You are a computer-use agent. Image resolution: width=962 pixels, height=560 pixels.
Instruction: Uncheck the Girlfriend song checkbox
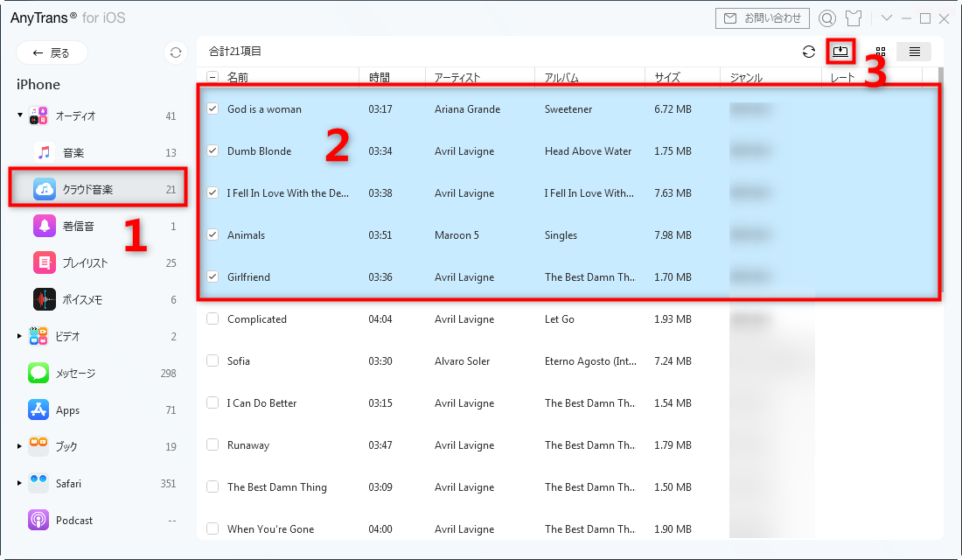(213, 276)
